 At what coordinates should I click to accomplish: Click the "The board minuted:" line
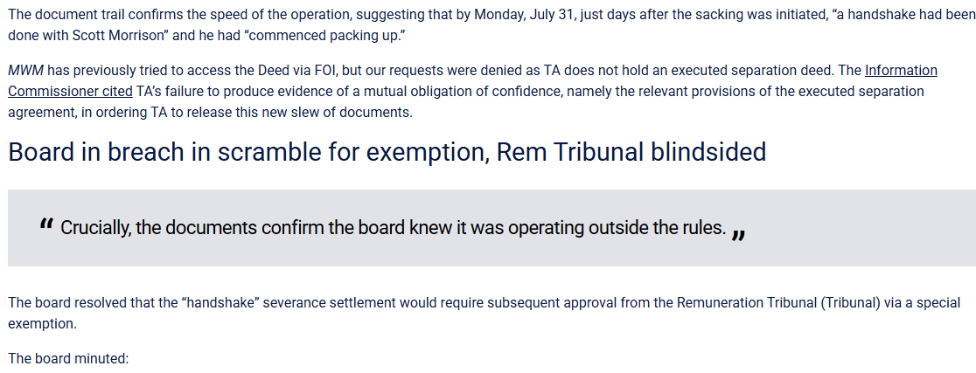click(x=68, y=358)
